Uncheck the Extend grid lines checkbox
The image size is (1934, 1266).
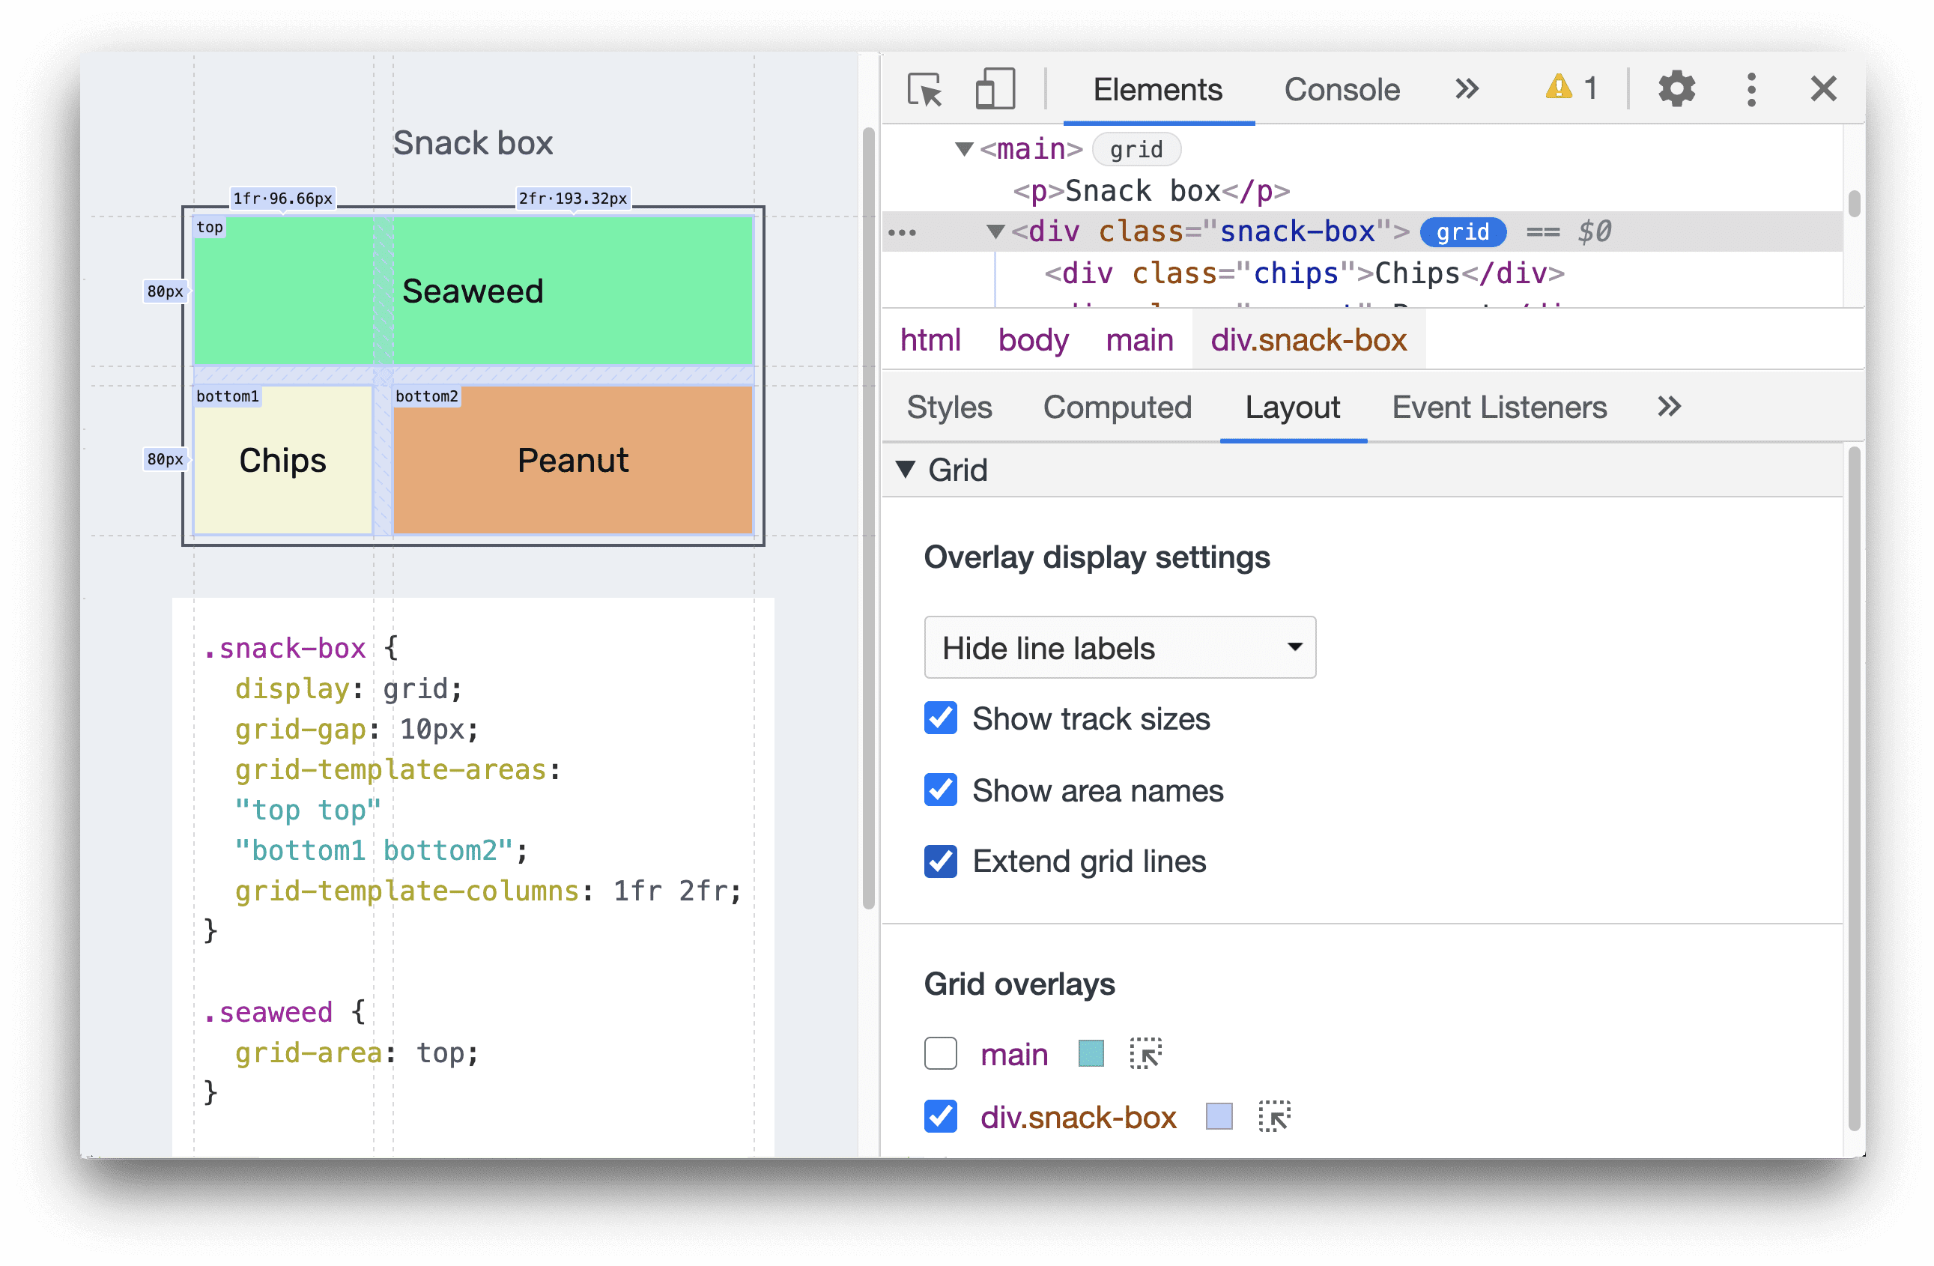(939, 862)
